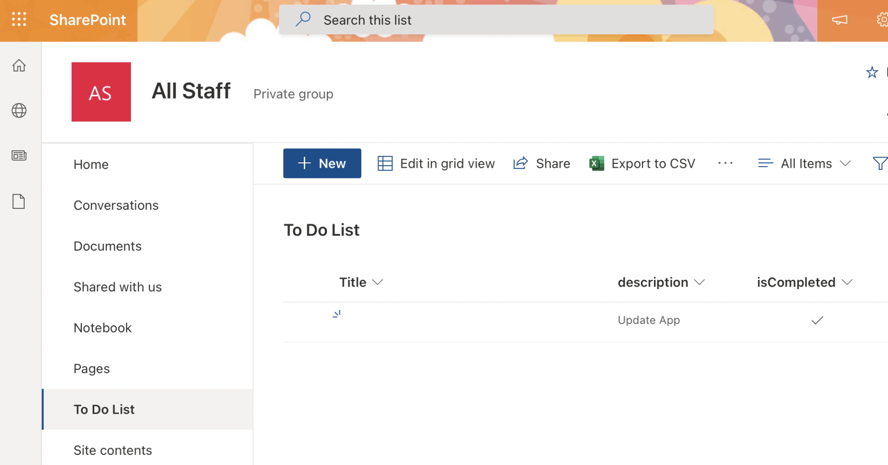
Task: Toggle the isCompleted checkmark for Update App
Action: (817, 320)
